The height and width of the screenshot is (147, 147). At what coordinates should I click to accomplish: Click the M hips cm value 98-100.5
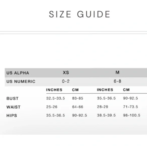pos(132,115)
